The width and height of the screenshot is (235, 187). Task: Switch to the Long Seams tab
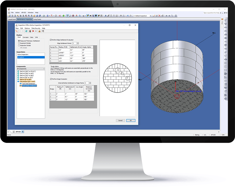tap(37, 19)
